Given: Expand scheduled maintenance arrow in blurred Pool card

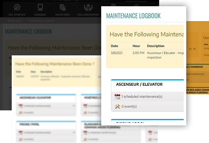Looking at the screenshot, I should tap(74, 132).
